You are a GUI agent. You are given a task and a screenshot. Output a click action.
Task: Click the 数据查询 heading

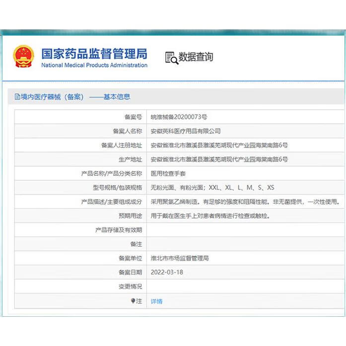(x=196, y=57)
